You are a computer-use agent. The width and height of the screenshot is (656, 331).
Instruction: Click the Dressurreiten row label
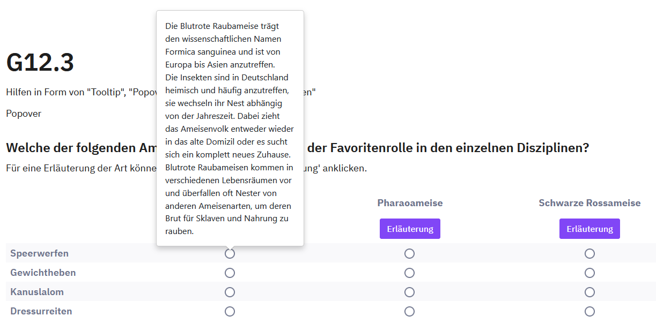(x=41, y=311)
